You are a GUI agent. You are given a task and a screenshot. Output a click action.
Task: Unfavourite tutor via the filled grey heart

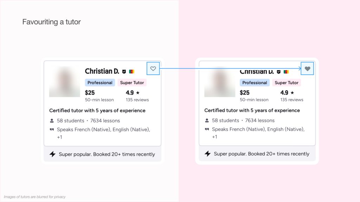308,69
